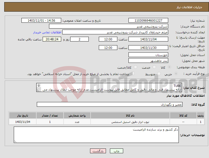
Task: Click the response deadline date 1403/11/04 field
Action: (x=148, y=39)
